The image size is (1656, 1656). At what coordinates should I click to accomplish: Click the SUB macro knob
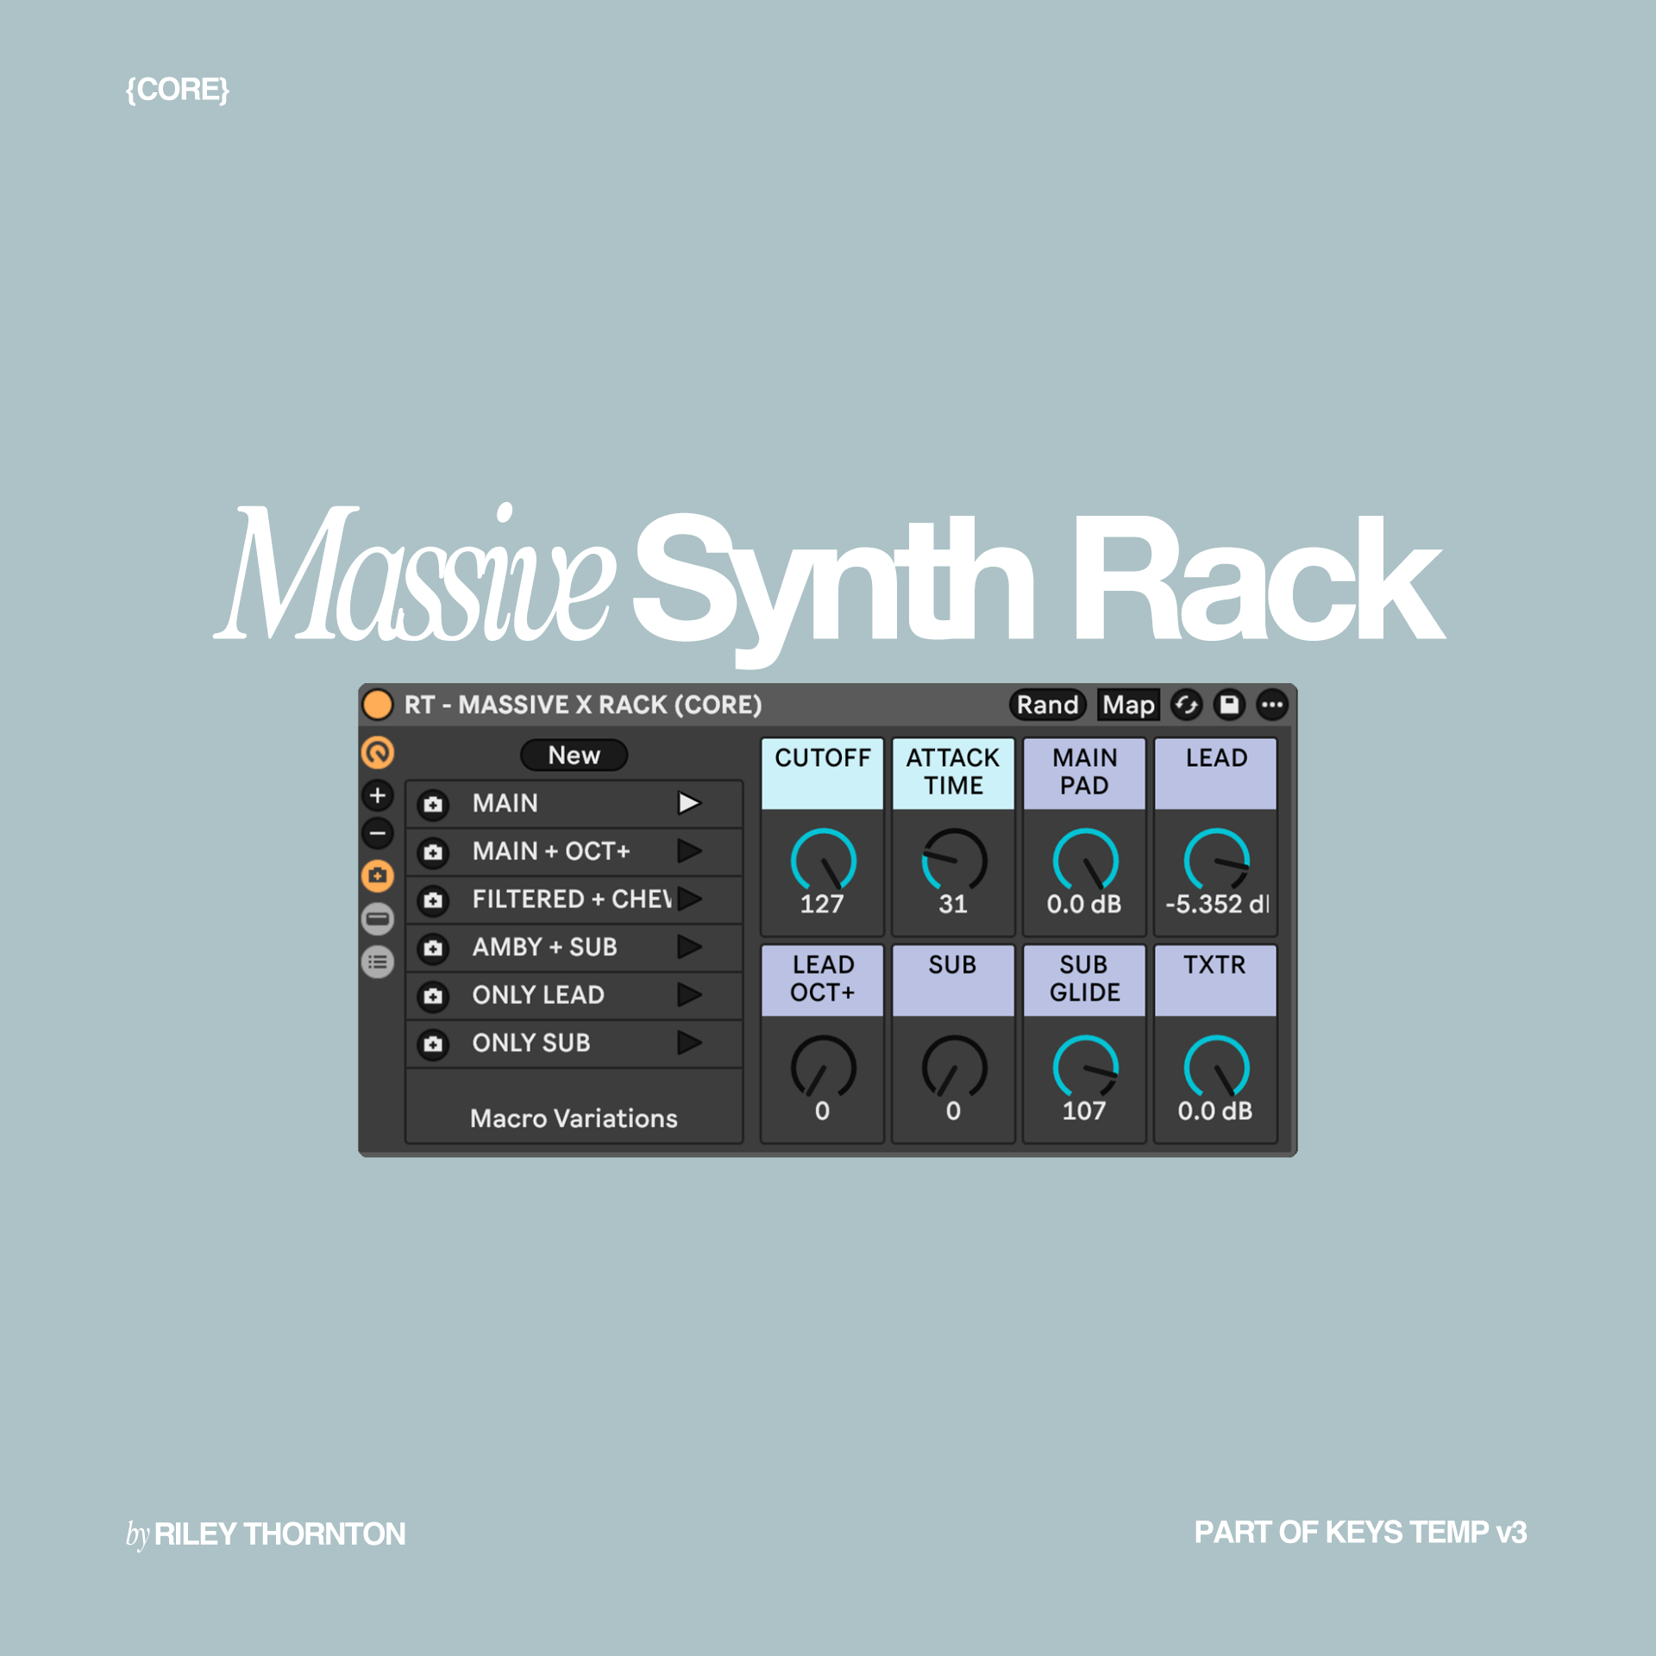tap(955, 1067)
